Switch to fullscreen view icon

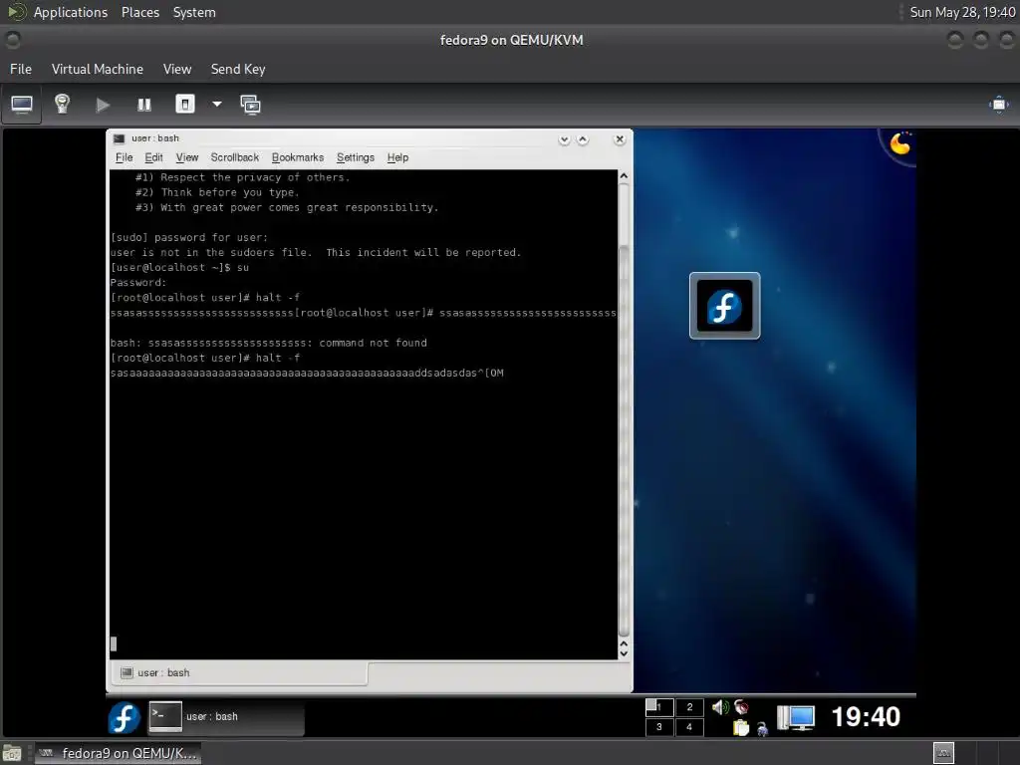click(x=998, y=105)
